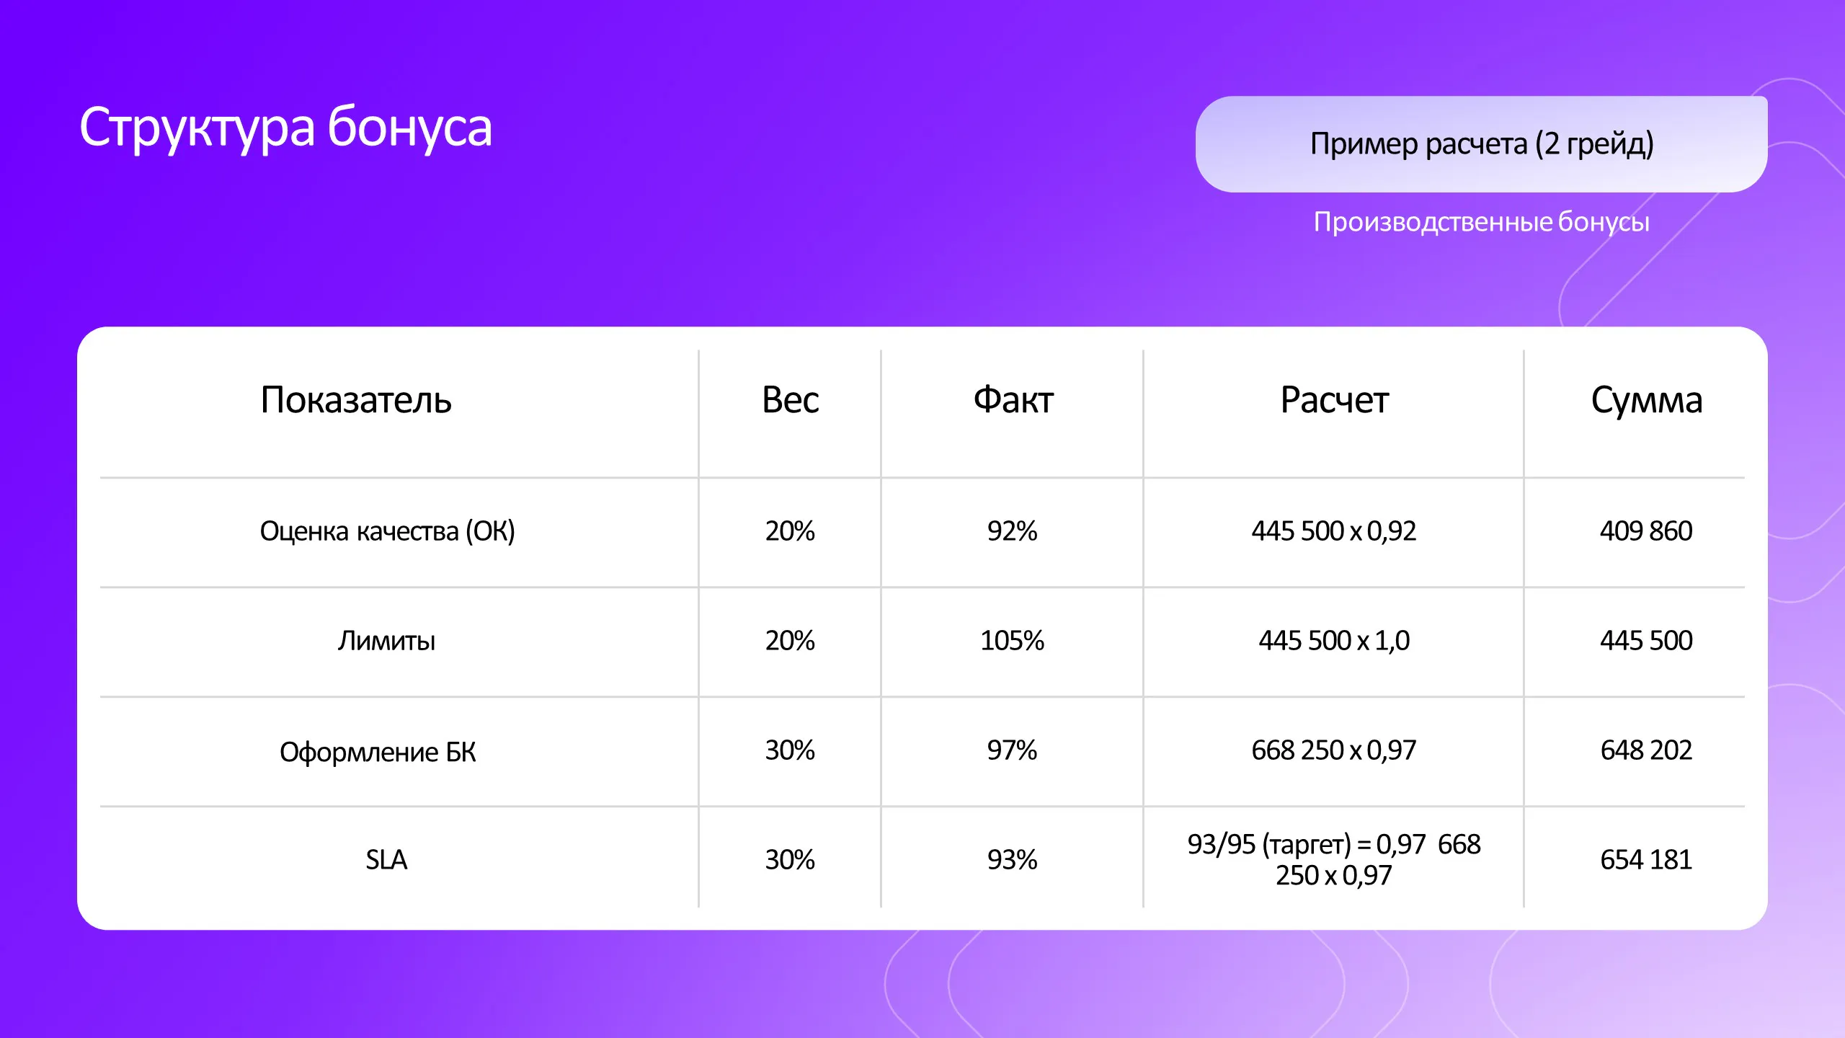Click the "Оформление БК" row label
1845x1038 pixels.
[378, 752]
